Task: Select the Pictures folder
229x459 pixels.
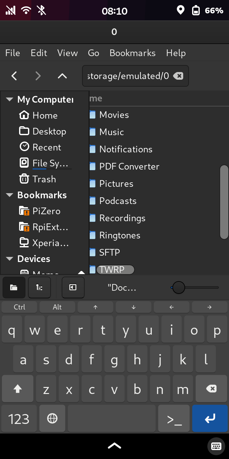Action: coord(116,184)
